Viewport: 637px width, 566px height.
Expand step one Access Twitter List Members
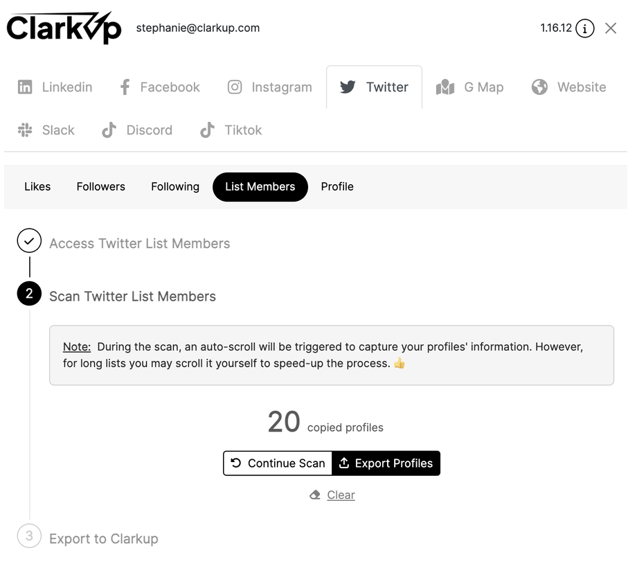139,244
